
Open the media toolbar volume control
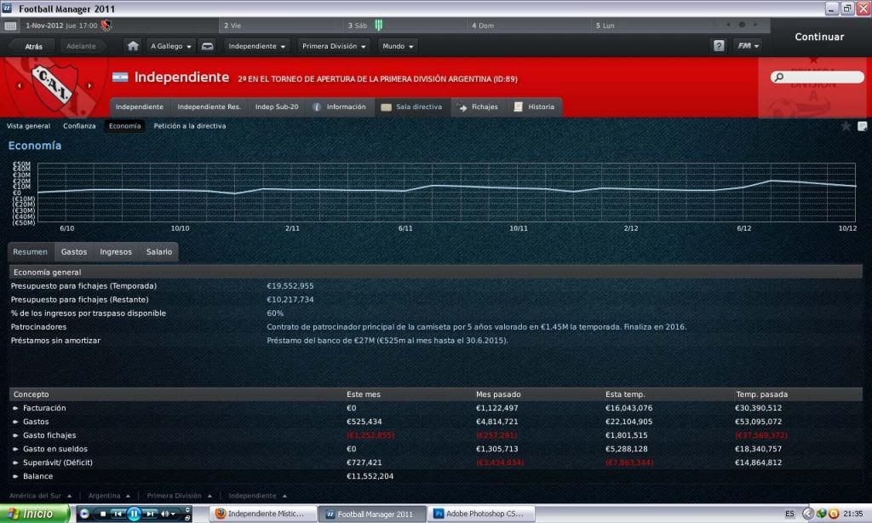click(168, 514)
